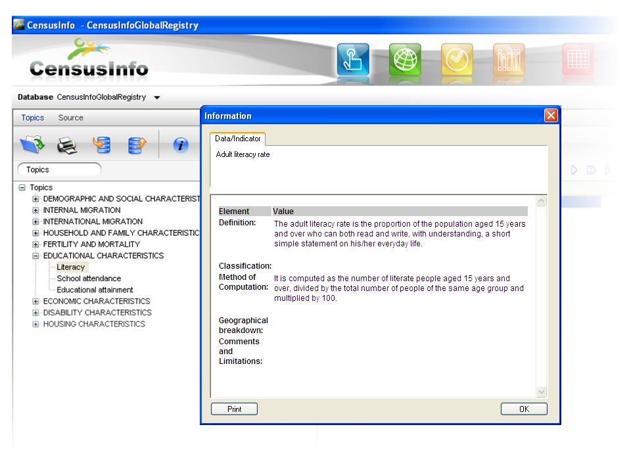Screen dimensions: 631x473
Task: Click the scrollbar up arrow in dialog
Action: (541, 201)
